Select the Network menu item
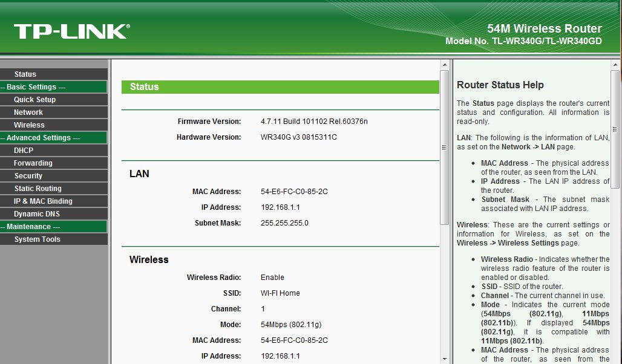Screen dimensions: 622x364 coord(28,112)
